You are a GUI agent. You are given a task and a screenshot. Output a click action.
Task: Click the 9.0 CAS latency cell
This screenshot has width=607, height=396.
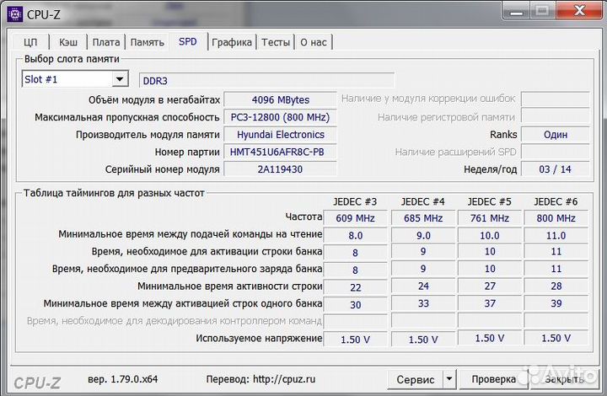[423, 236]
